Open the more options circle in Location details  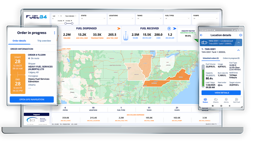(240, 35)
